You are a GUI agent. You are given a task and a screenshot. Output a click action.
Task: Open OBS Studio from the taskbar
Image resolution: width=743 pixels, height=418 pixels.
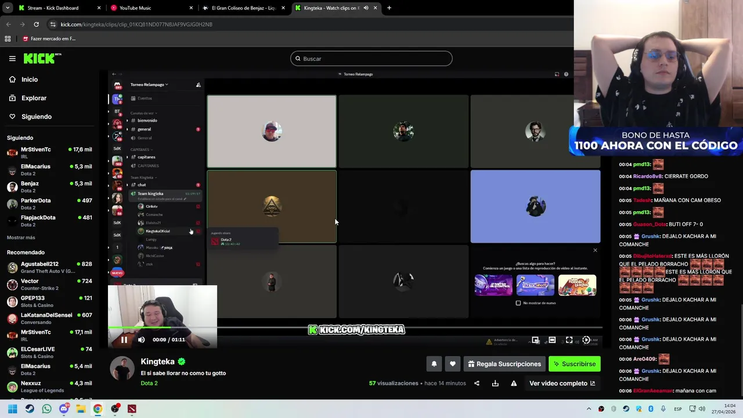[115, 409]
